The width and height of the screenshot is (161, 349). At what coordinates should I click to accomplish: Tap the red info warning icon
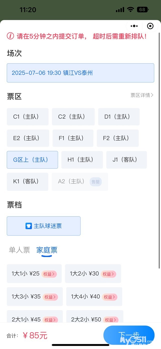coord(10,36)
